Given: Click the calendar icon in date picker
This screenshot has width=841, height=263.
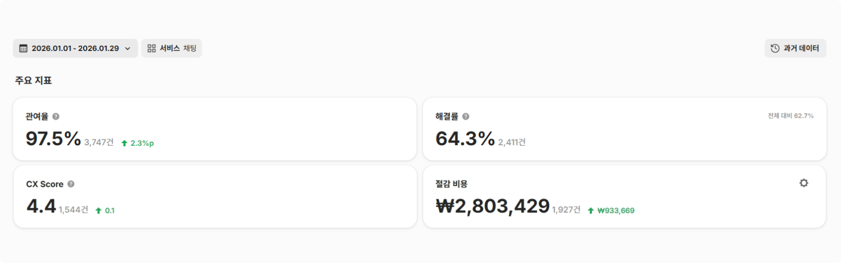Looking at the screenshot, I should coord(23,48).
